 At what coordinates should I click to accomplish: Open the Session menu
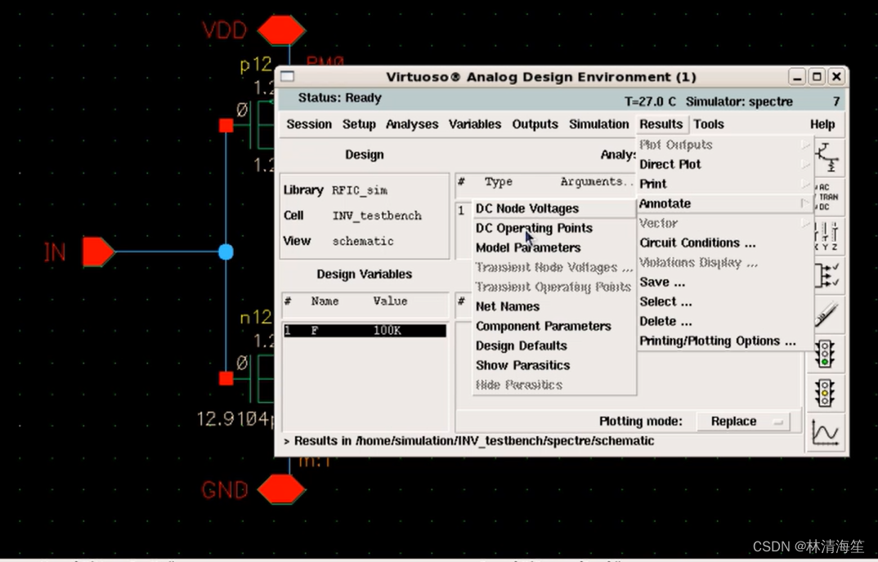click(309, 124)
